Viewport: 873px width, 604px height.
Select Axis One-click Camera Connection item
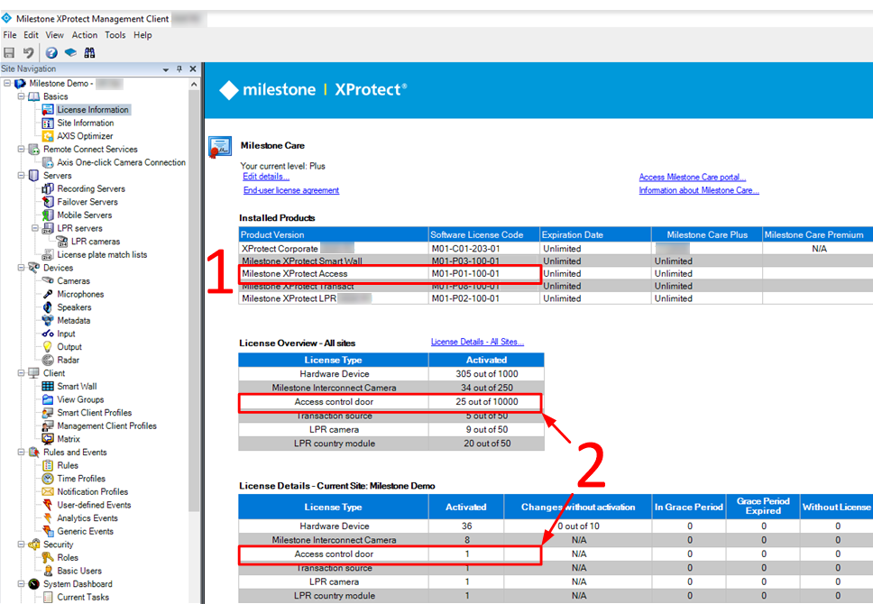coord(122,162)
